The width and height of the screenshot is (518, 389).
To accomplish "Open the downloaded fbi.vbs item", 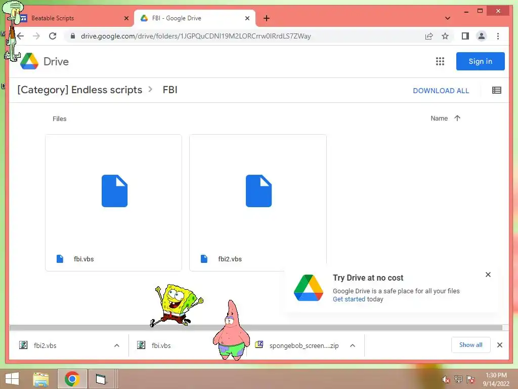I will tap(161, 345).
